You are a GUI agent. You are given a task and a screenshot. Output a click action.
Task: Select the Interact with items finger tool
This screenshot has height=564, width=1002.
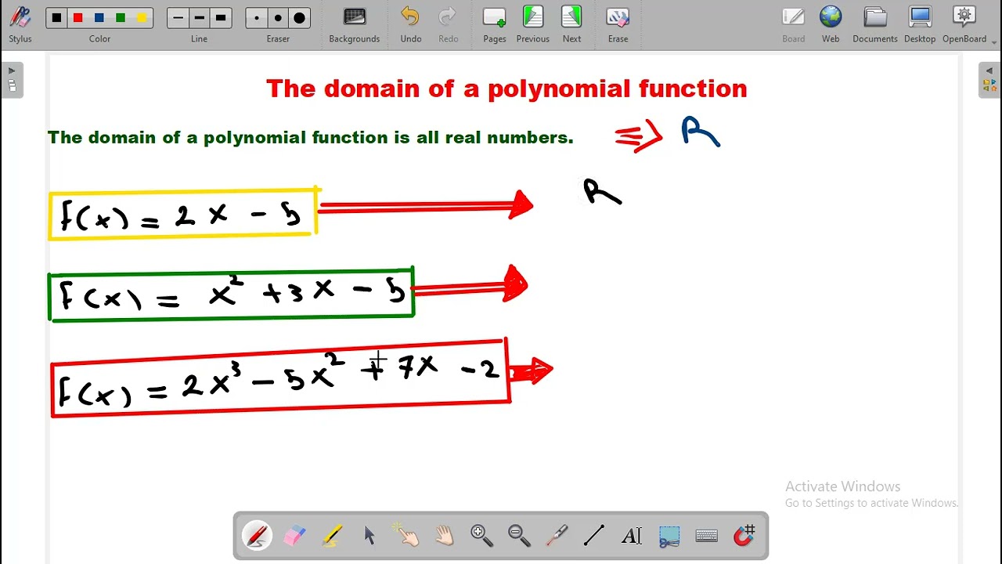407,536
